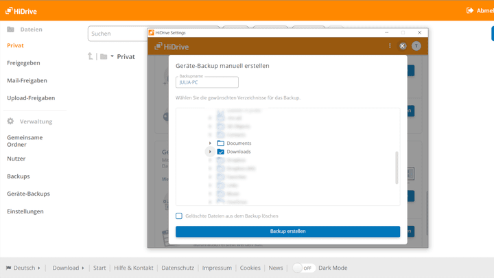Open the Datenschutz footer link
Image resolution: width=494 pixels, height=278 pixels.
coord(178,268)
